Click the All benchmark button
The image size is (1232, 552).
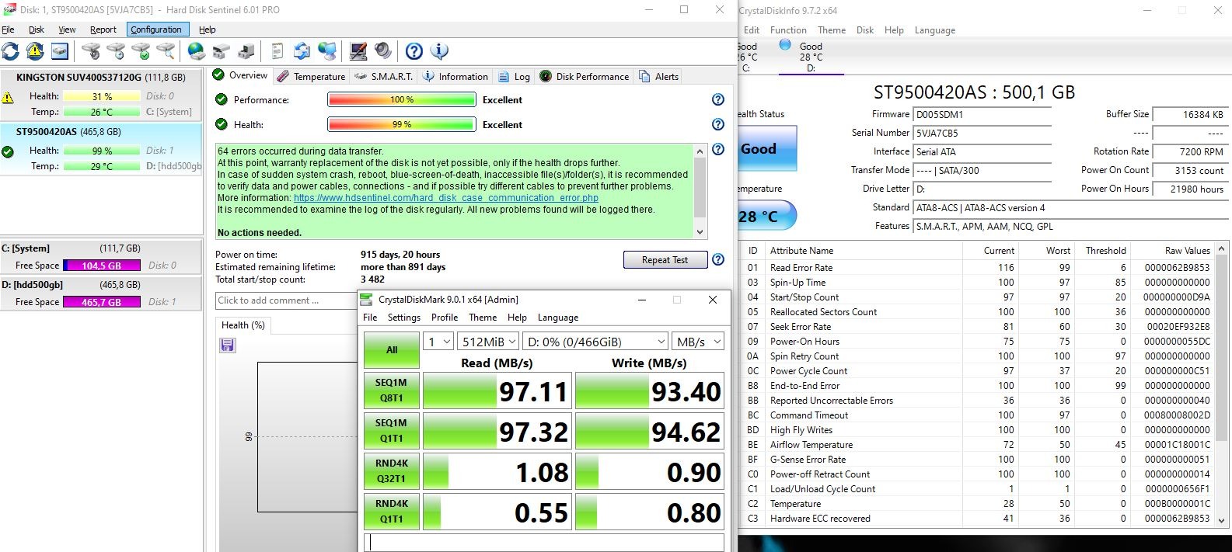[392, 350]
